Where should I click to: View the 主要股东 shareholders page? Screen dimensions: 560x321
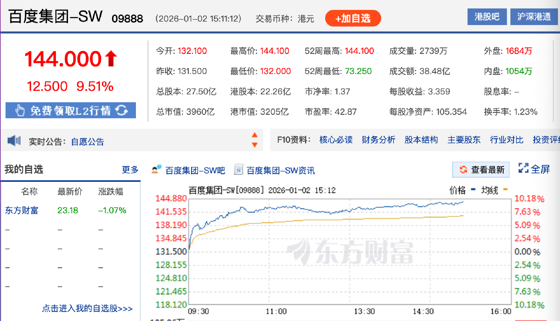pyautogui.click(x=464, y=140)
